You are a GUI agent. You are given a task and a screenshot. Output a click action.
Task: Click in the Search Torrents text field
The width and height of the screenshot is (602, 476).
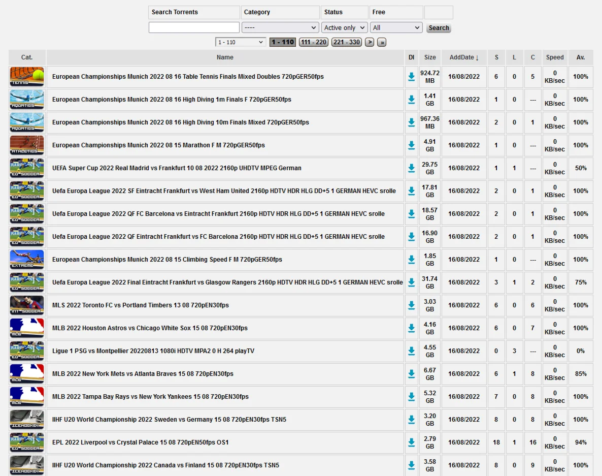[x=194, y=27]
